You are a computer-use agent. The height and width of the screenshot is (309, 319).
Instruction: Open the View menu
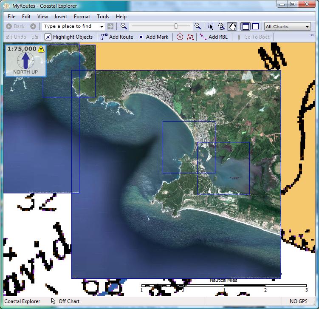pos(42,17)
